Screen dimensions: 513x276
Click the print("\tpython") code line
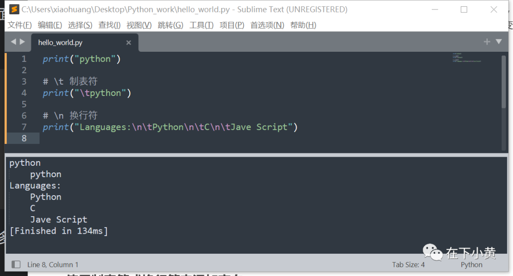87,93
